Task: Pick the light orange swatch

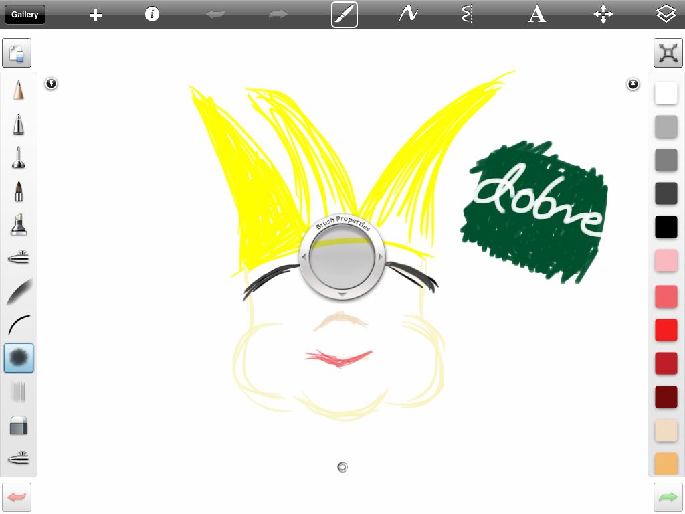Action: 666,463
